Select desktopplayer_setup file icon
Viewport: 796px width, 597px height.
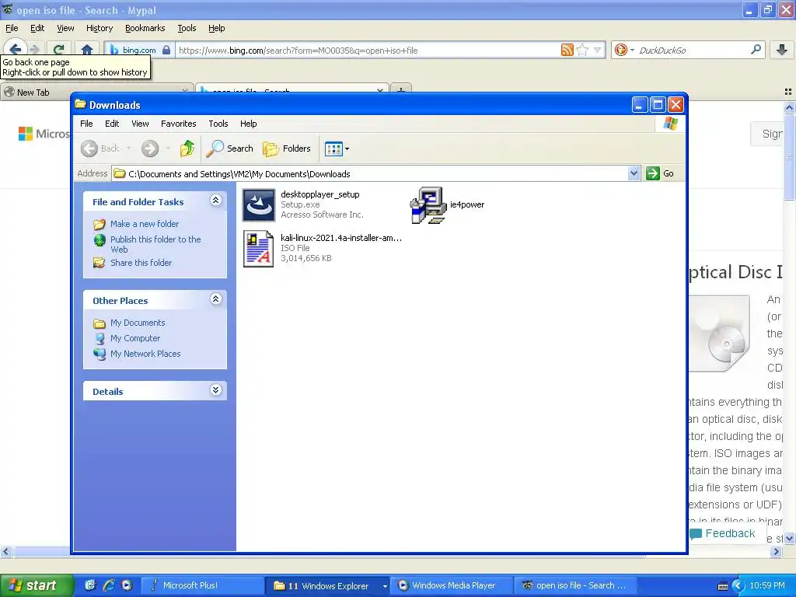(258, 204)
